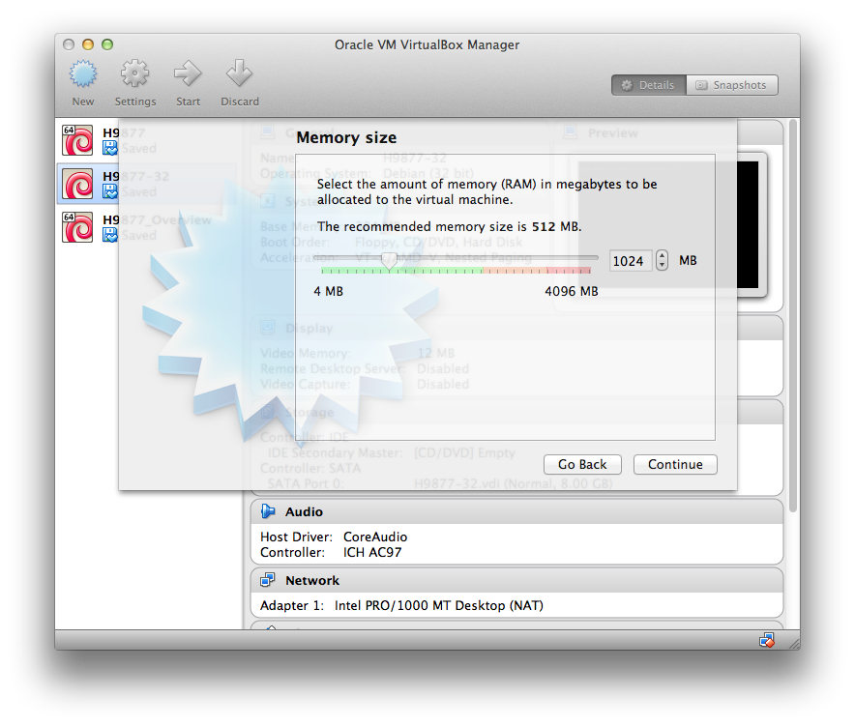Click the Audio section speaker icon

tap(268, 512)
